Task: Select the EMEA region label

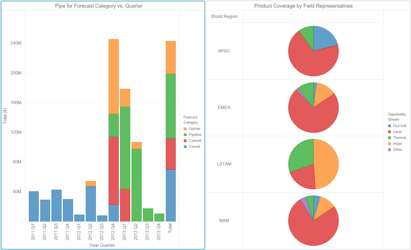Action: click(224, 107)
